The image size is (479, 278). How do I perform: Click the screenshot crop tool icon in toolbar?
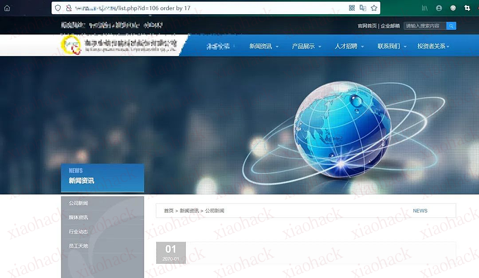[x=467, y=8]
